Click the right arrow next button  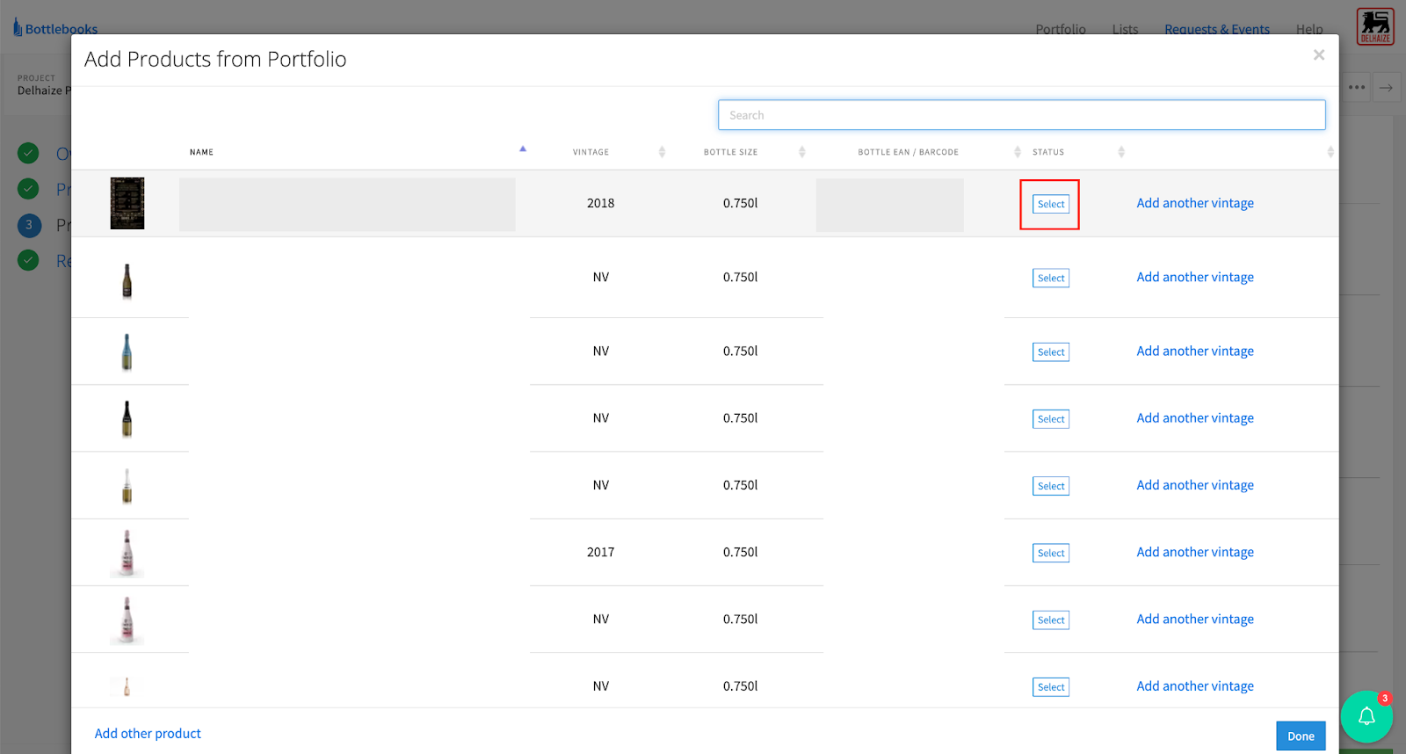[x=1387, y=87]
